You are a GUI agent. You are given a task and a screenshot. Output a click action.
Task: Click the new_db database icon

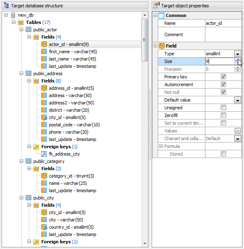13,15
